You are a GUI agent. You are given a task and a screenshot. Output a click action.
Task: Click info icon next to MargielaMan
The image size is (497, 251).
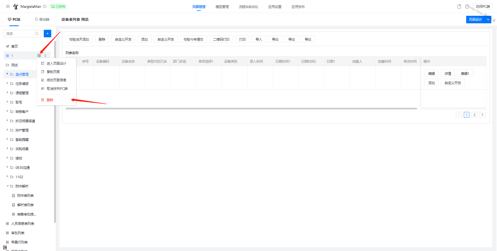point(45,6)
